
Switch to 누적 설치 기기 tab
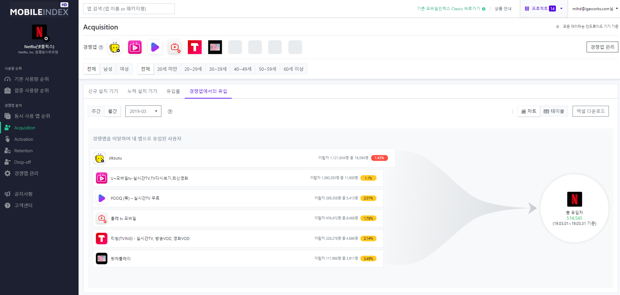click(x=142, y=91)
